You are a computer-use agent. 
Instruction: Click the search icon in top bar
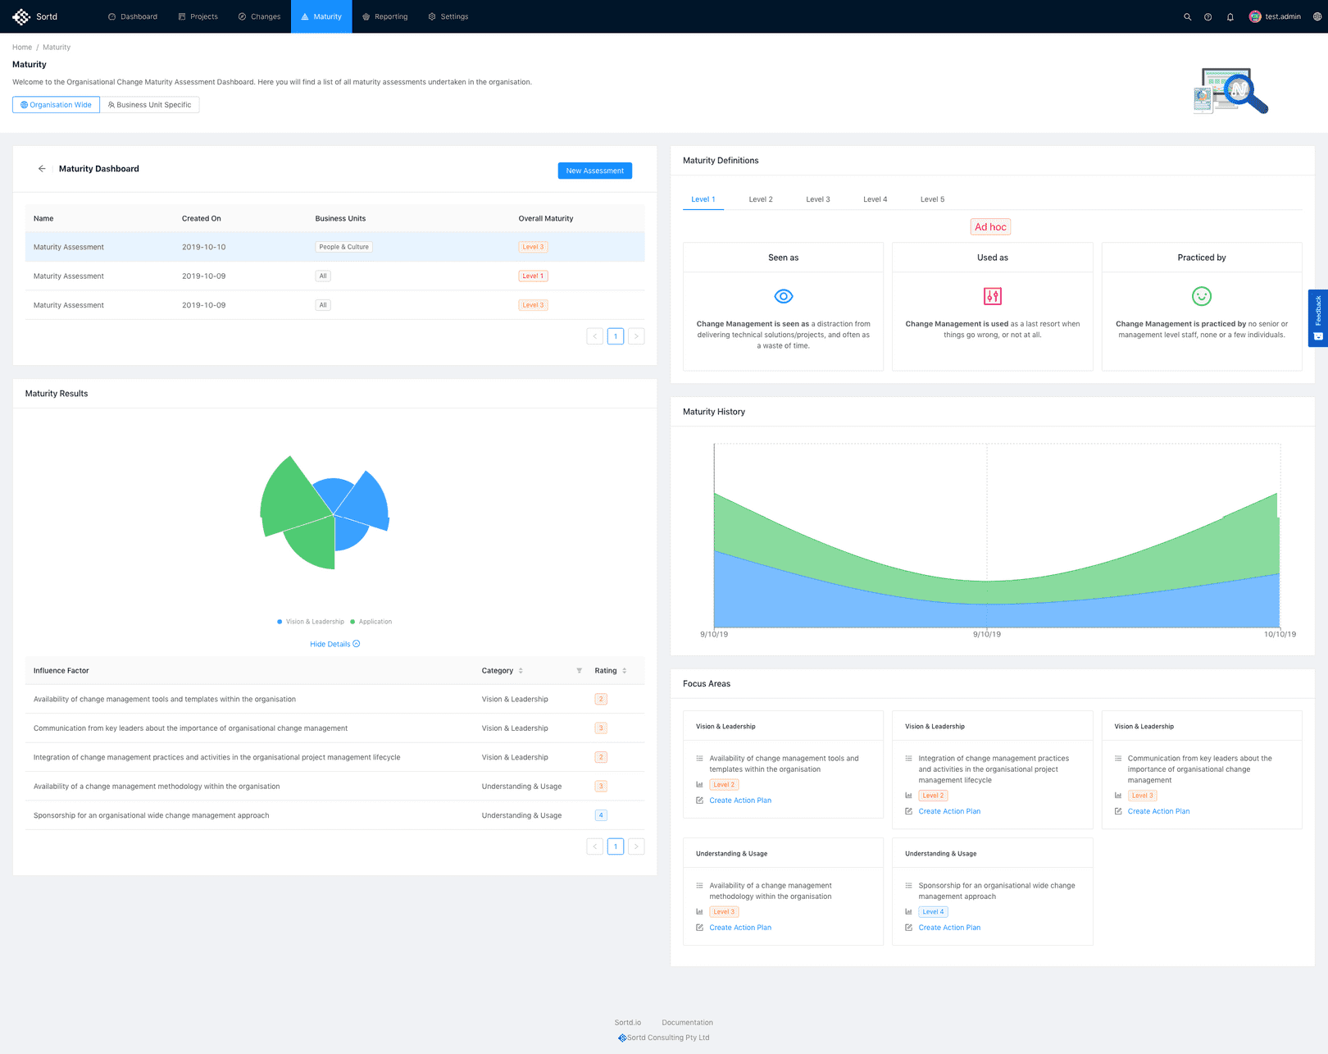(x=1187, y=17)
